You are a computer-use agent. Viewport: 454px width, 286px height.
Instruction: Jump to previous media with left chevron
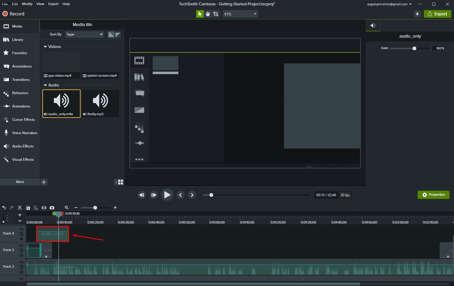point(181,195)
